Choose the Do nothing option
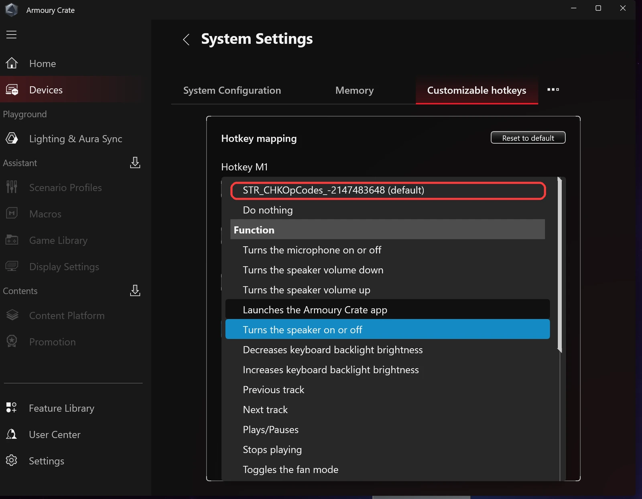Viewport: 642px width, 499px height. pos(388,210)
